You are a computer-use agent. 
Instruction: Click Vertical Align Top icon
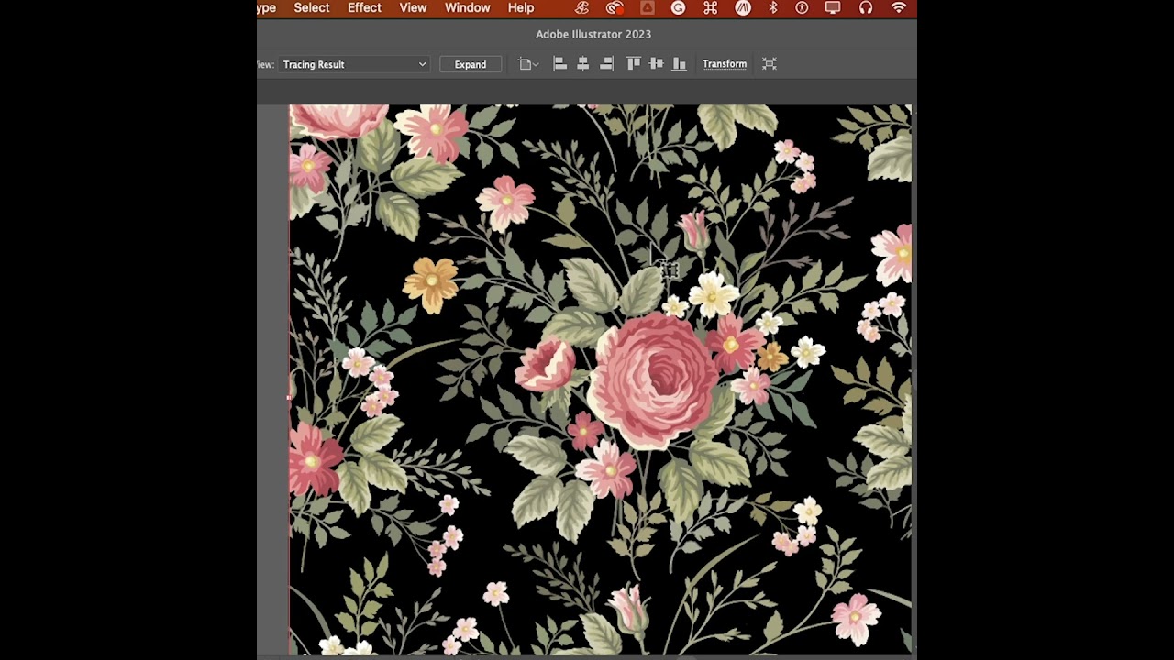tap(633, 64)
